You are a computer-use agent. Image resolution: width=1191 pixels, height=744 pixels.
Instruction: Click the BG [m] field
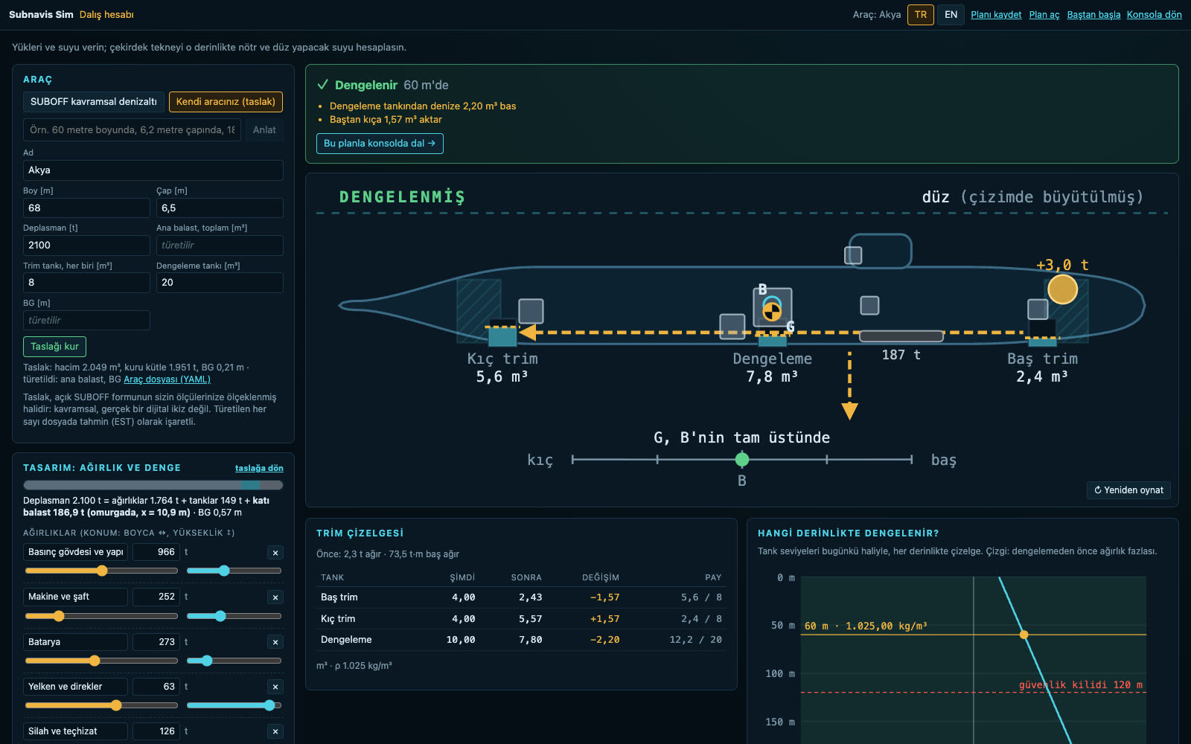click(x=86, y=321)
